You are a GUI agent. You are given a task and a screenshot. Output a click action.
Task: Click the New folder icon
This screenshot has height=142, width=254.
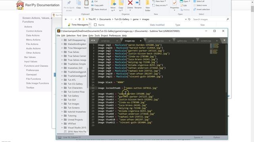(x=148, y=3)
